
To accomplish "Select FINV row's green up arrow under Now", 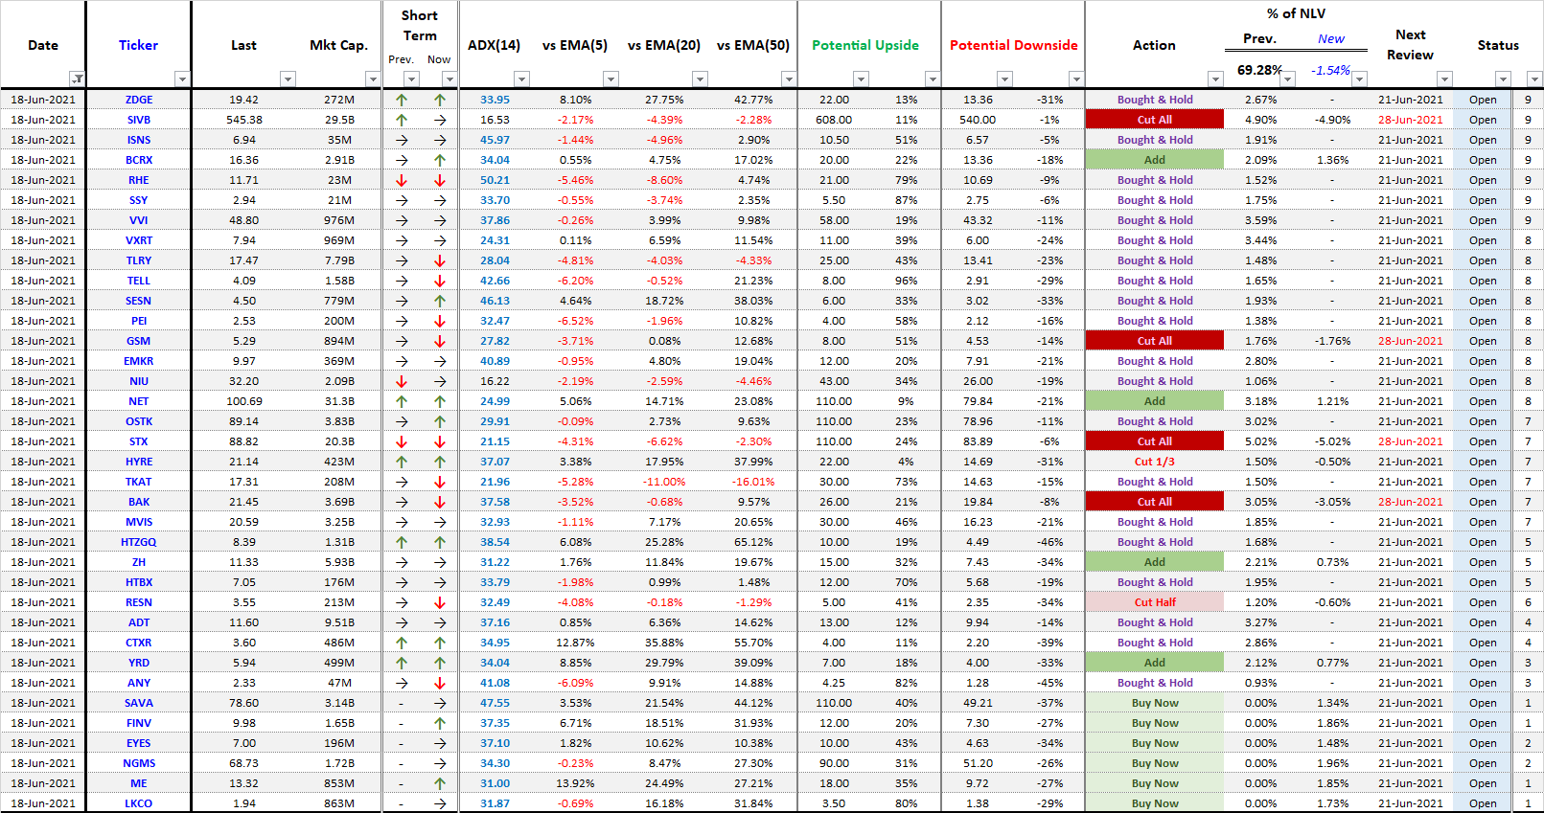I will [440, 723].
